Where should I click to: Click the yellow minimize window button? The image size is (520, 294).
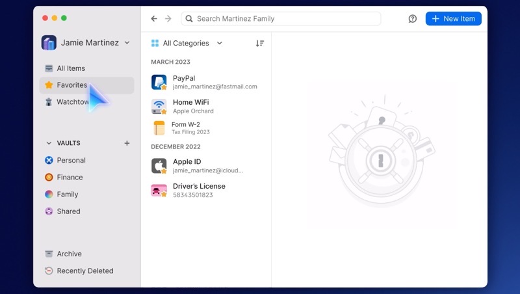[55, 18]
